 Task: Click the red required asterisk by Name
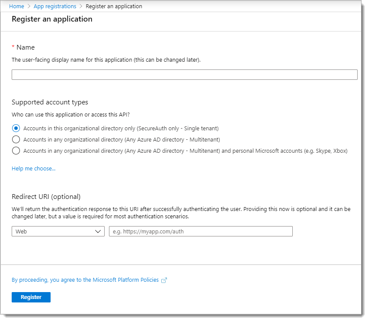(13, 47)
